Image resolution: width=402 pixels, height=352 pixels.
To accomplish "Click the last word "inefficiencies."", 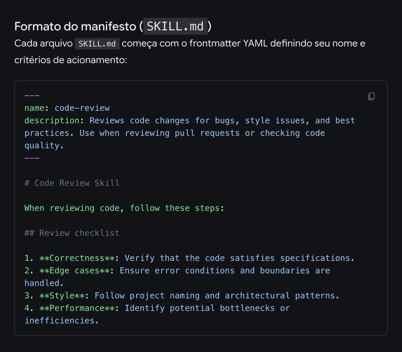I will [x=62, y=320].
